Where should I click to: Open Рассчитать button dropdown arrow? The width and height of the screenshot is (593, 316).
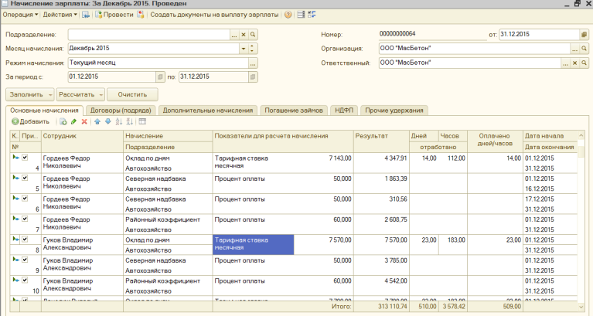101,95
